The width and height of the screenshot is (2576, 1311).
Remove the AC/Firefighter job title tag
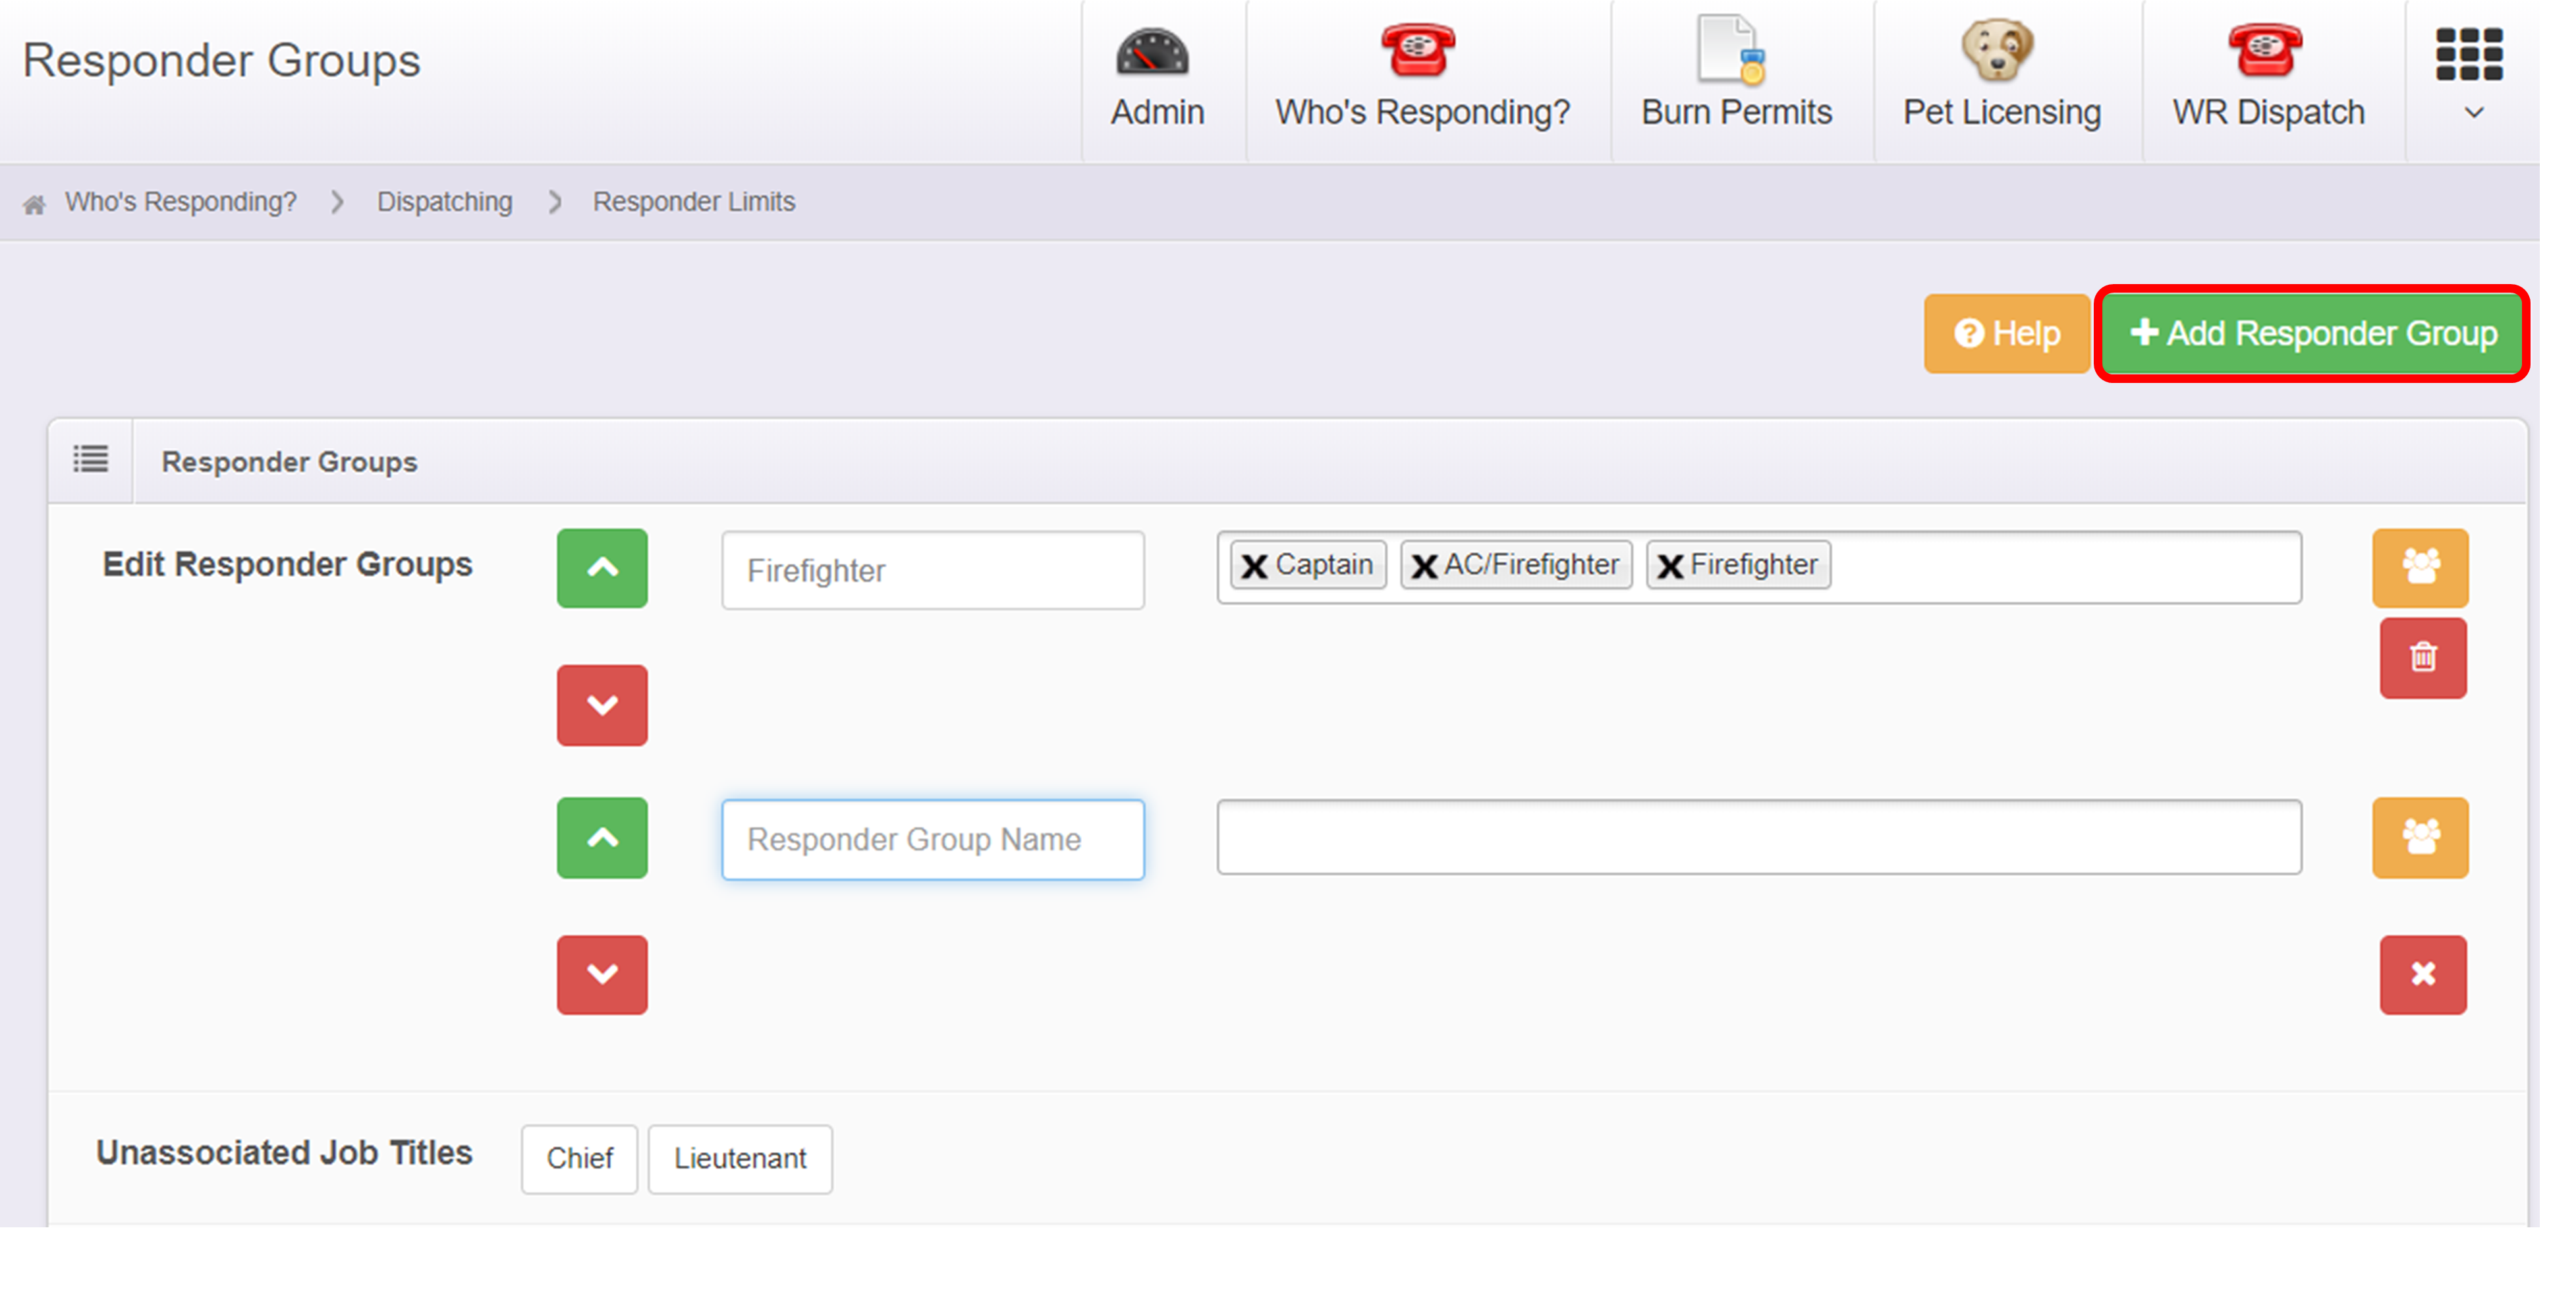coord(1424,566)
